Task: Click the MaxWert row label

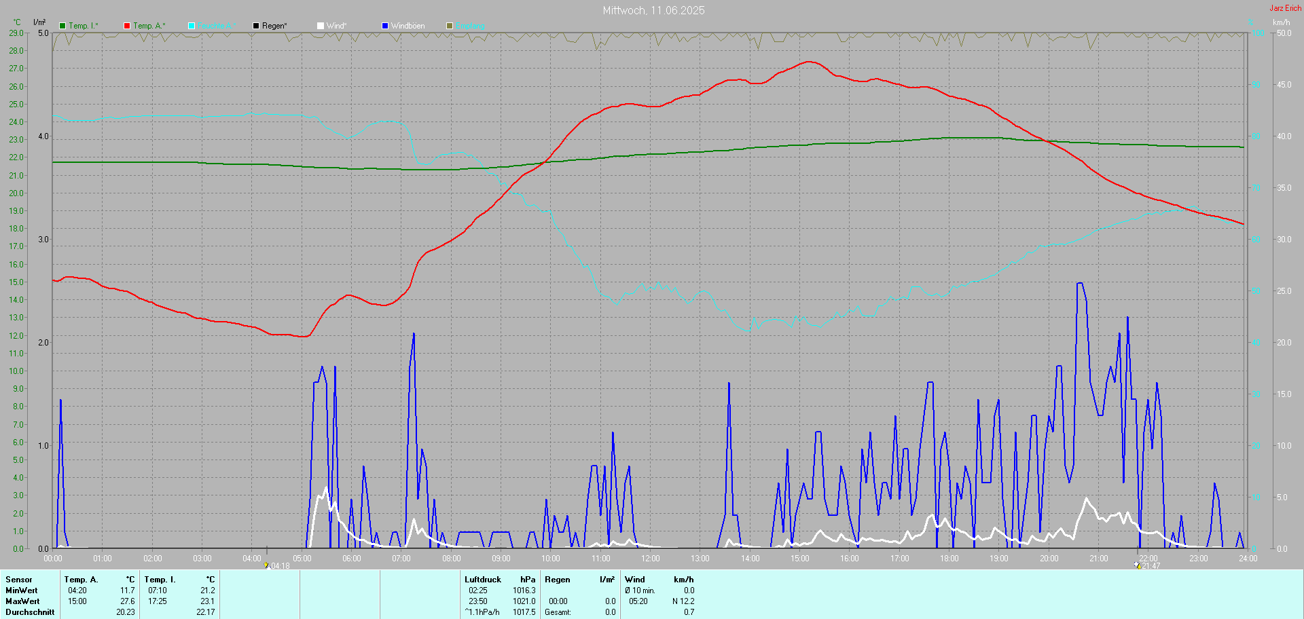Action: click(x=22, y=601)
